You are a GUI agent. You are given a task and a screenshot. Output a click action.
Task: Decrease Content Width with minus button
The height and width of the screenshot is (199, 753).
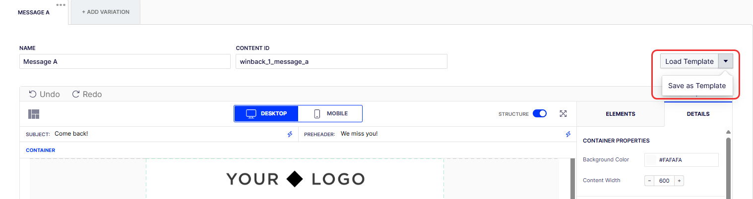[x=649, y=181]
